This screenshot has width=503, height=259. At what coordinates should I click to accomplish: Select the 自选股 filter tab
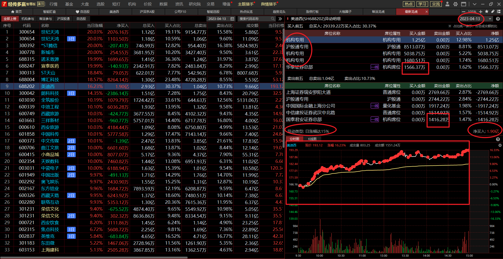click(81, 19)
